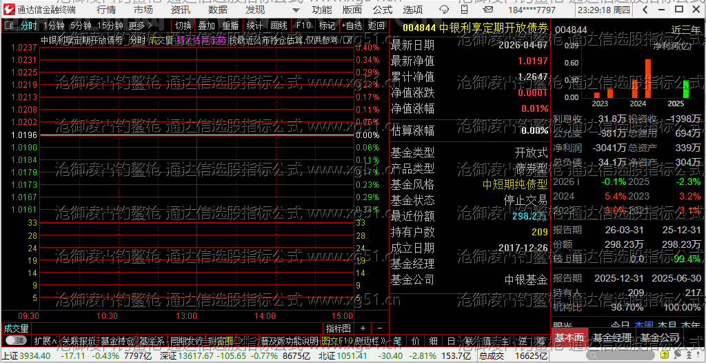
Task: Click the minus button beside 指标图
Action: pos(380,328)
